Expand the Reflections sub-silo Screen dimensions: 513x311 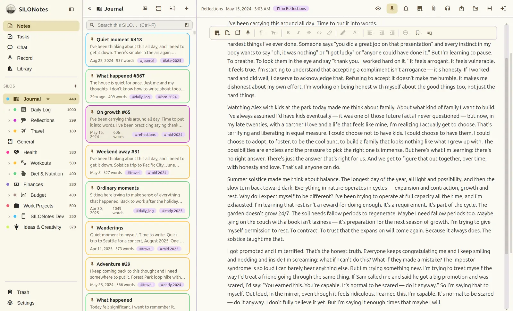coord(9,120)
